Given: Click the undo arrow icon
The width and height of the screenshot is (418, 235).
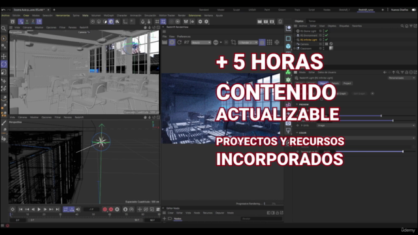Looking at the screenshot, I should coord(3,10).
